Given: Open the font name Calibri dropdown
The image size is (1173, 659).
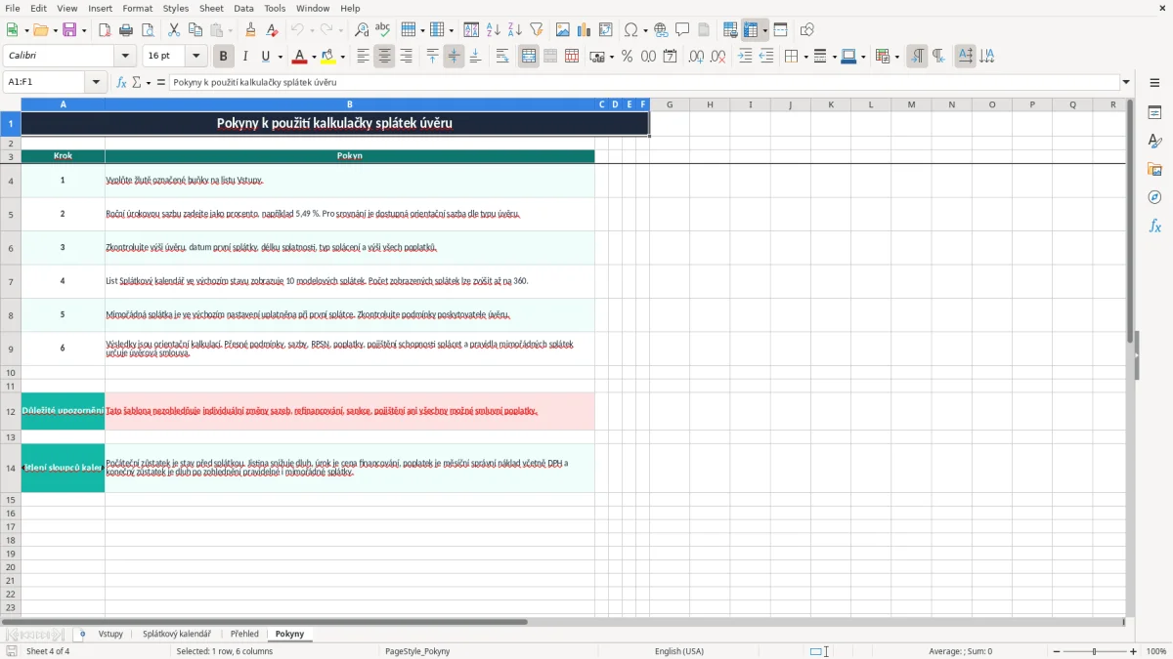Looking at the screenshot, I should (124, 57).
